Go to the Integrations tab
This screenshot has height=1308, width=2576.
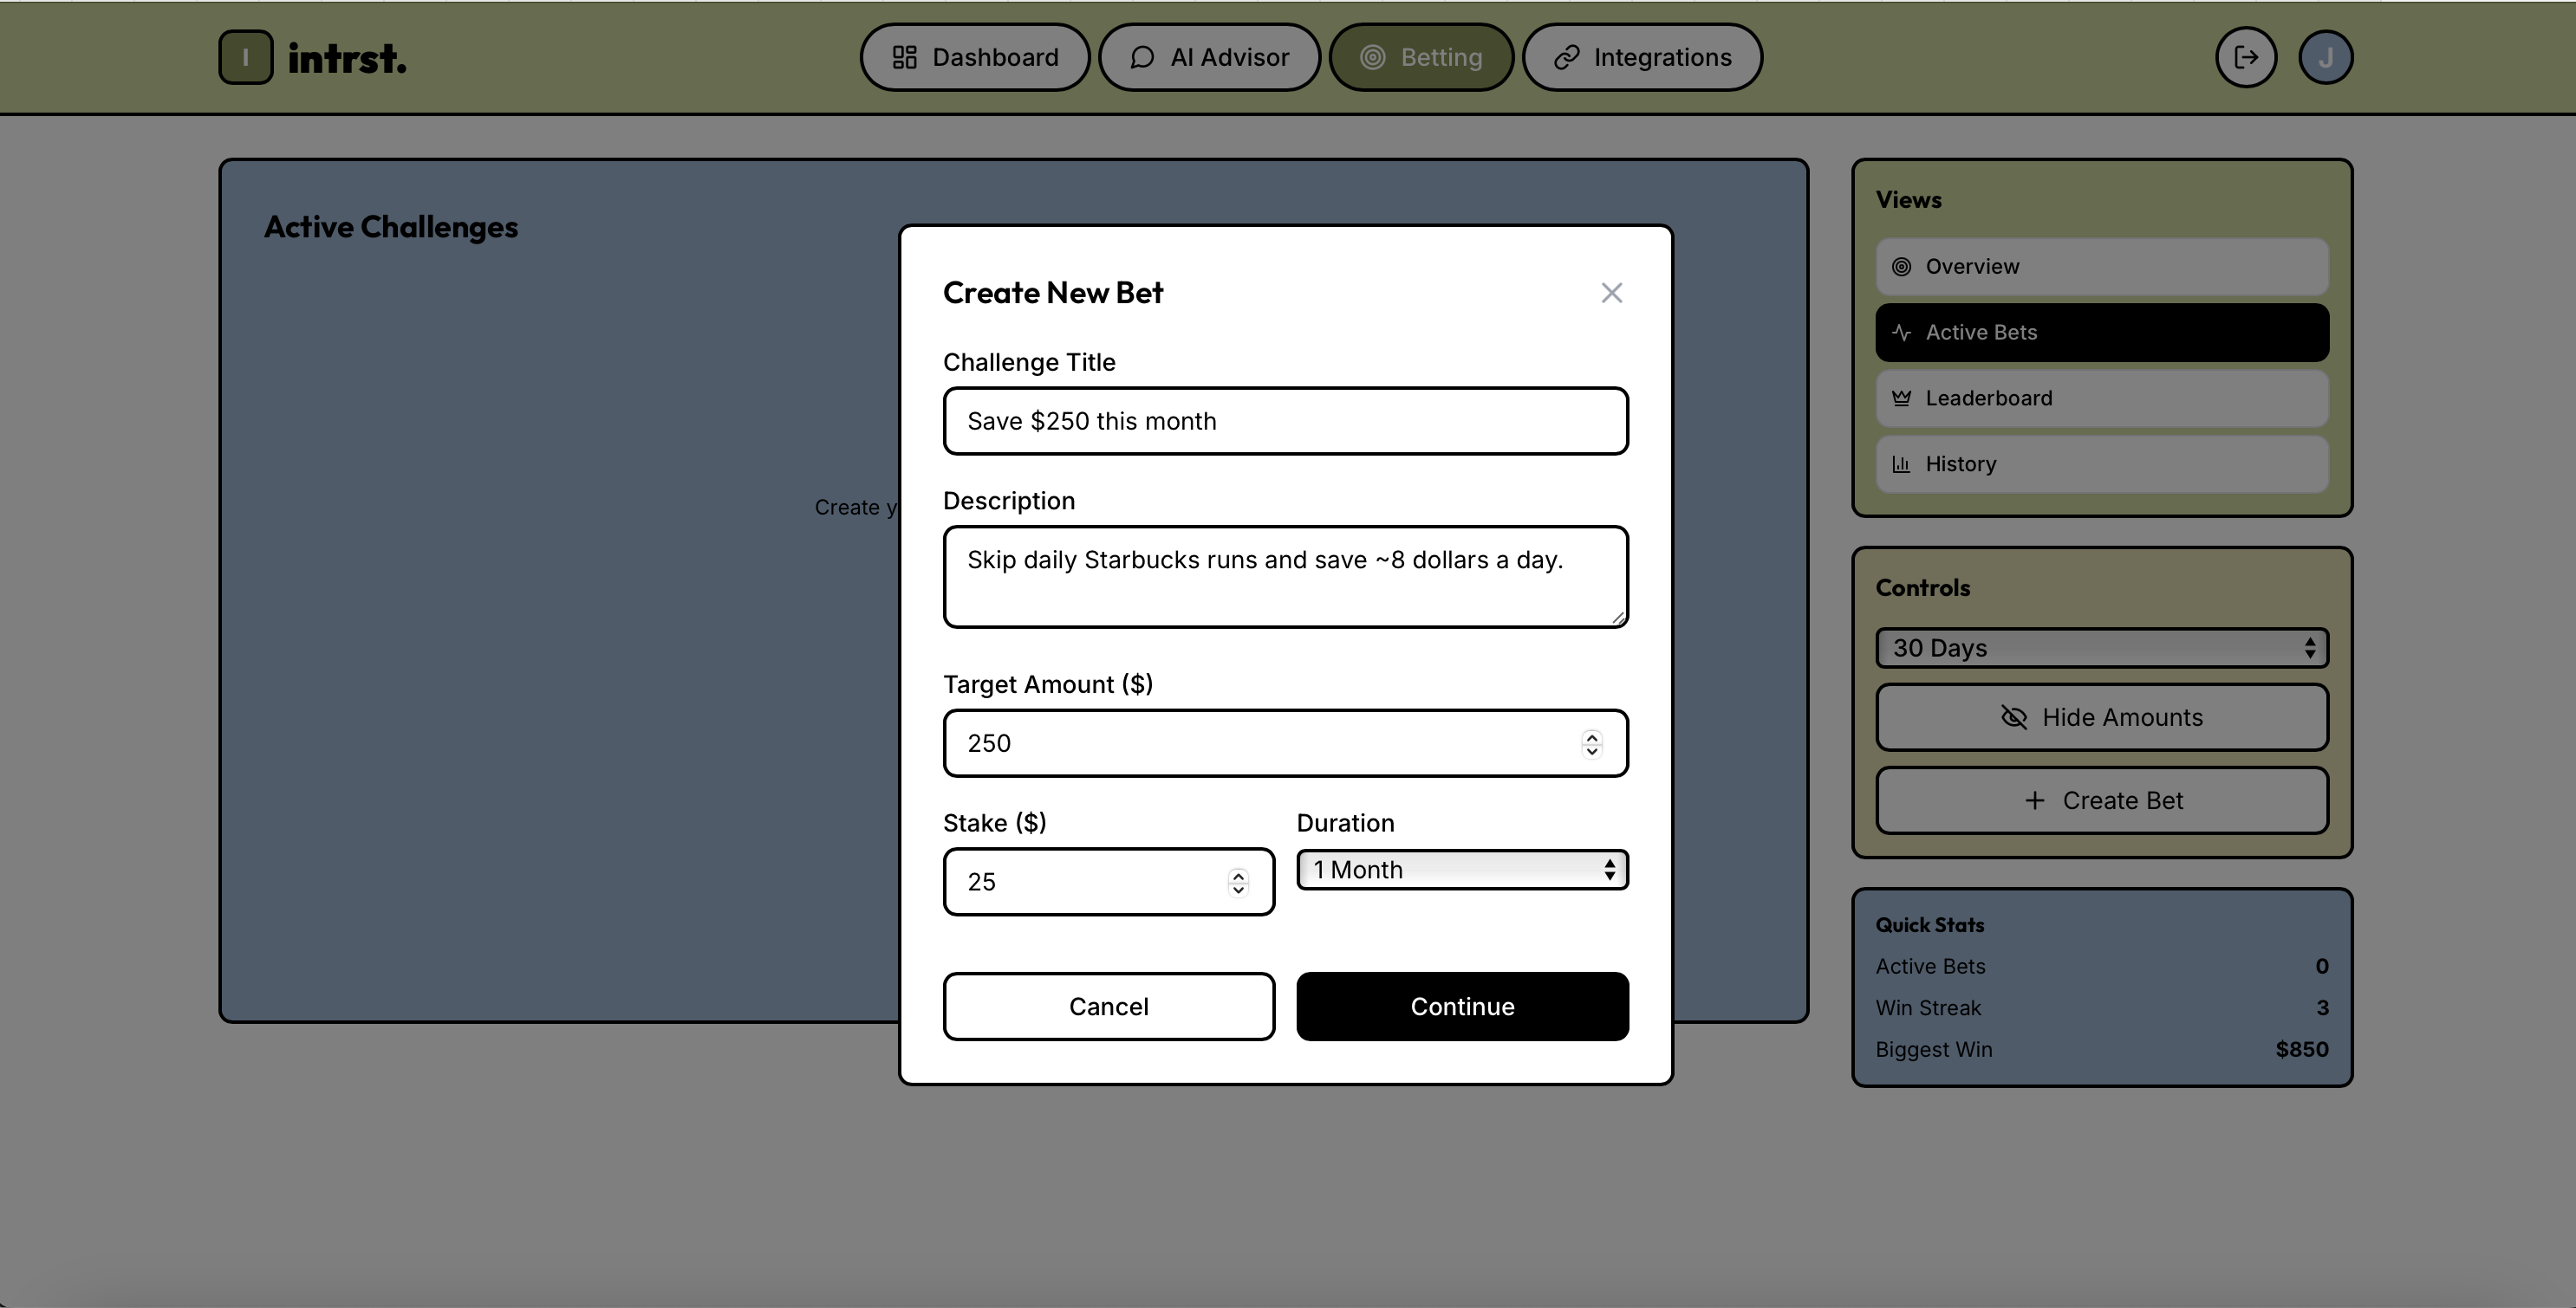click(x=1642, y=58)
